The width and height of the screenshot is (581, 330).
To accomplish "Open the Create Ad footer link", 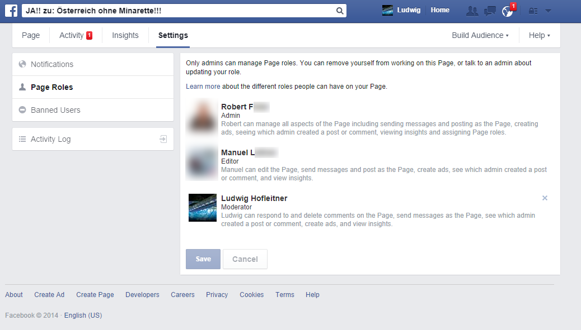I will point(49,295).
